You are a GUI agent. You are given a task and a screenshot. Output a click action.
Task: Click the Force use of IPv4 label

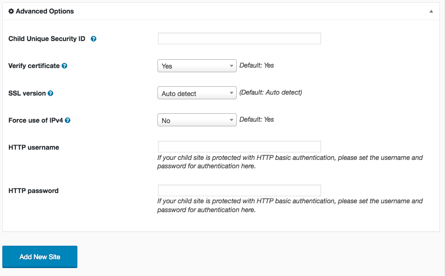[35, 120]
